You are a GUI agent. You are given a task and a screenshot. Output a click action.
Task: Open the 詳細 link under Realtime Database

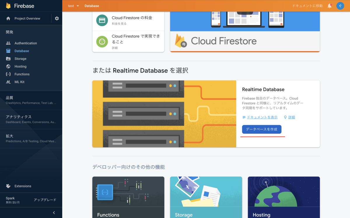[x=292, y=117]
